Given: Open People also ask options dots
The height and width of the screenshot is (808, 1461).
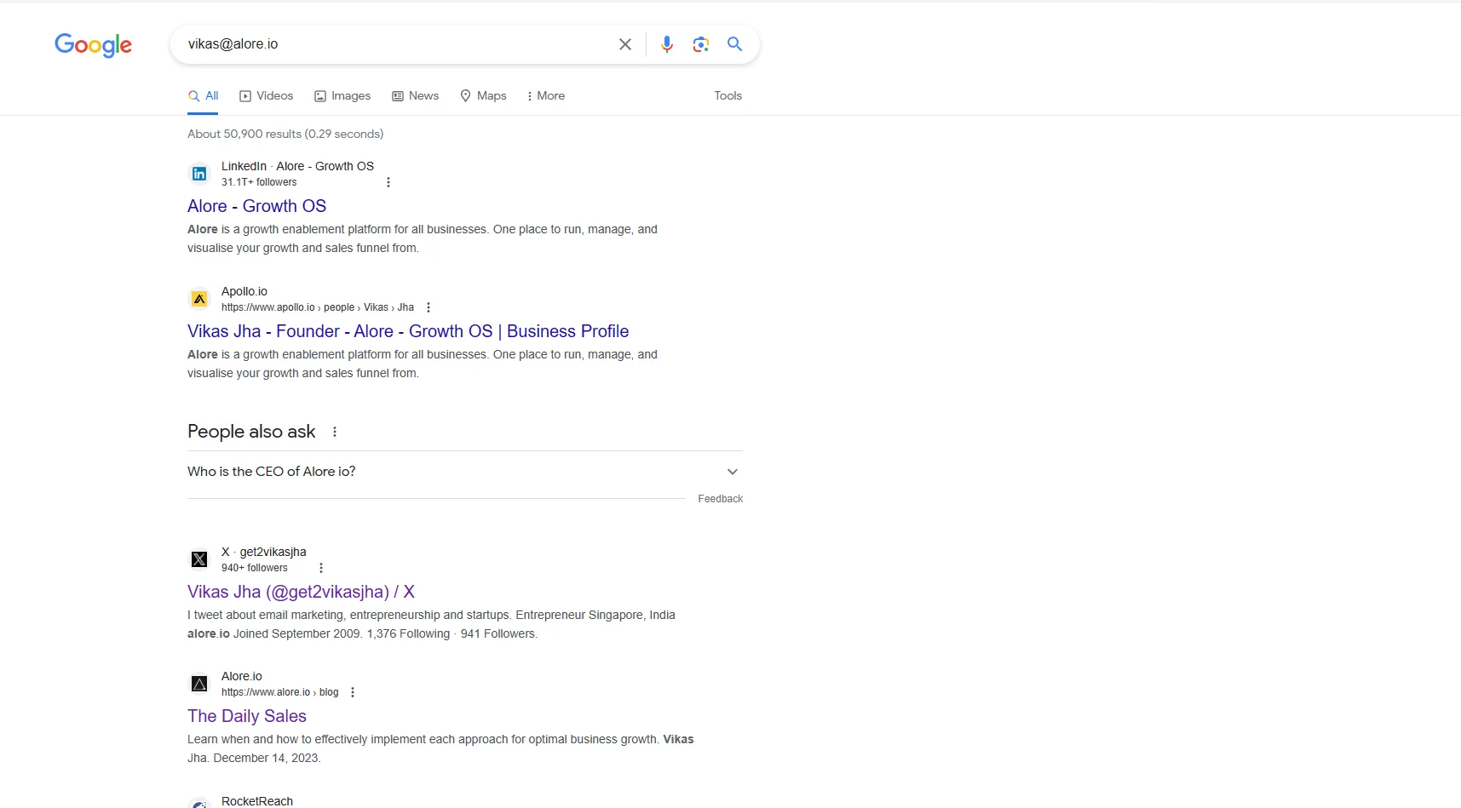Looking at the screenshot, I should tap(335, 432).
